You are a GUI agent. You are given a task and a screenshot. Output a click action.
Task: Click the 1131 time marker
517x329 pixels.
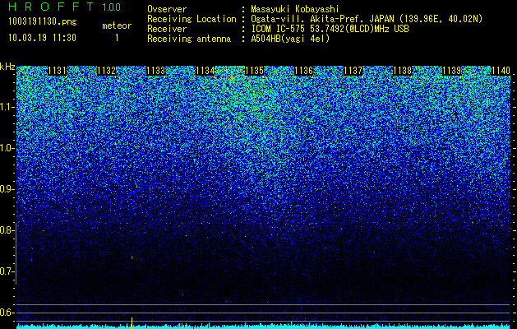pyautogui.click(x=57, y=71)
